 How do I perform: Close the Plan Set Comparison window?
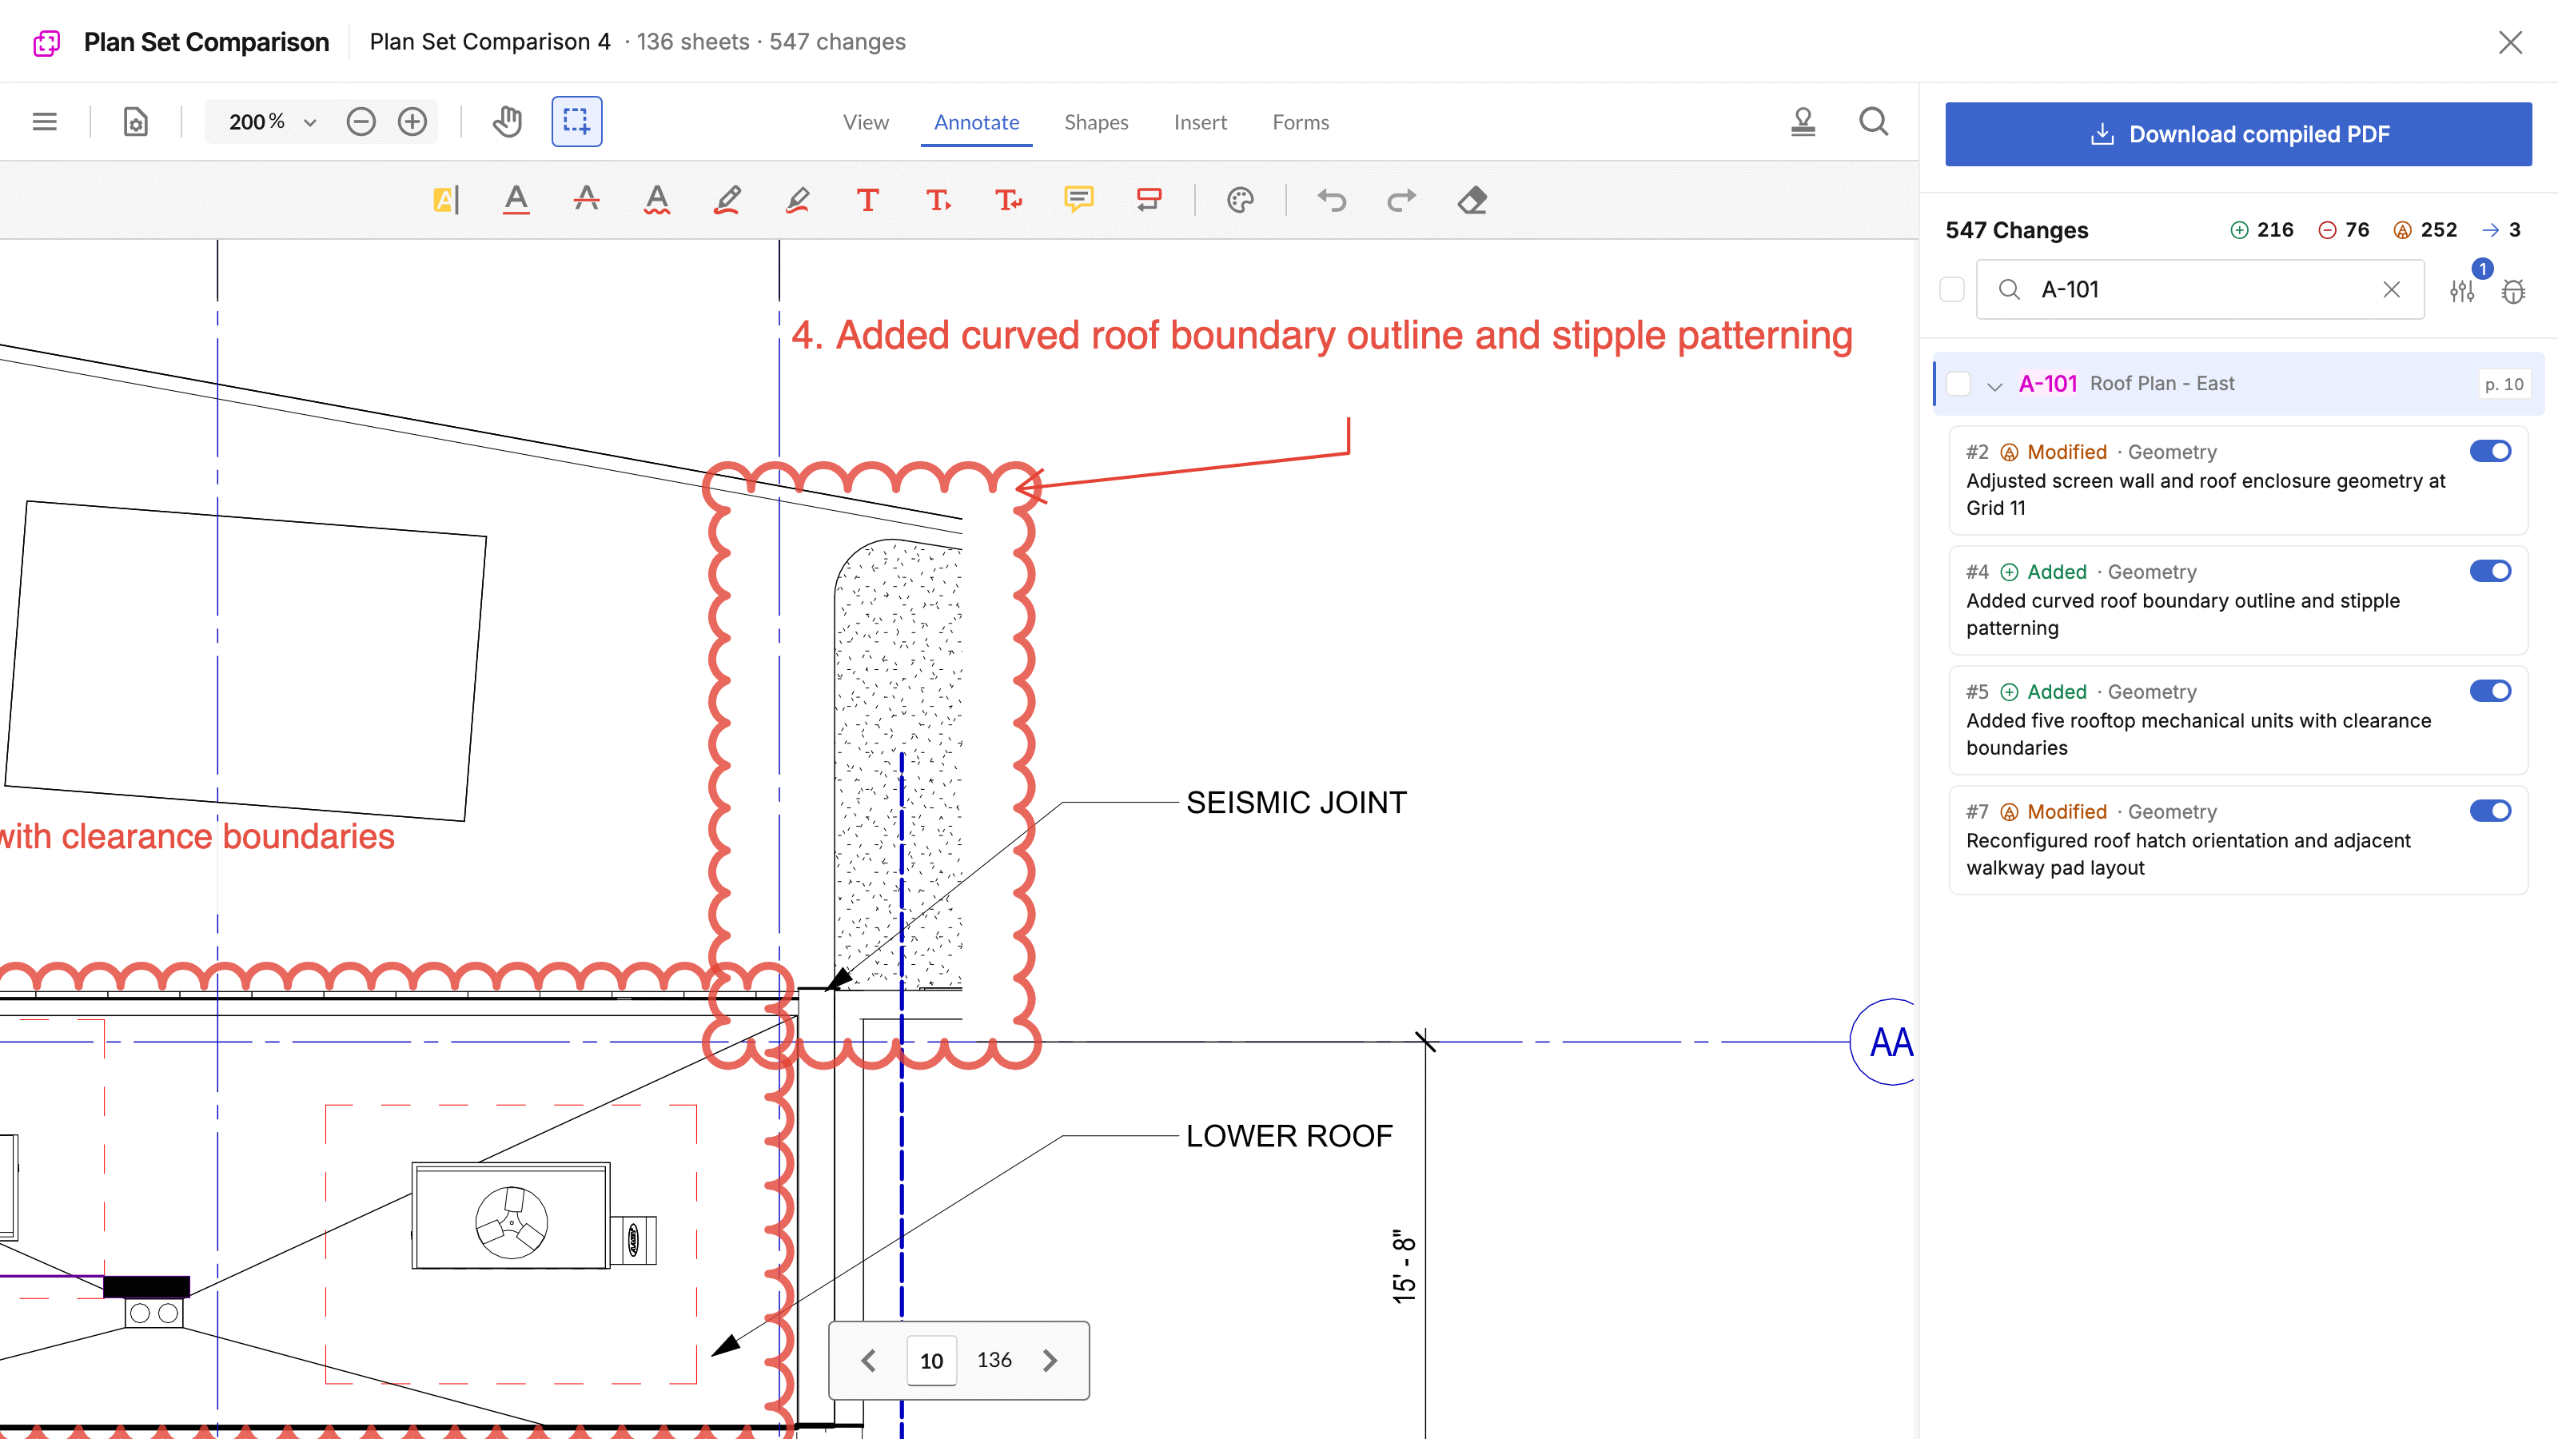pyautogui.click(x=2510, y=42)
